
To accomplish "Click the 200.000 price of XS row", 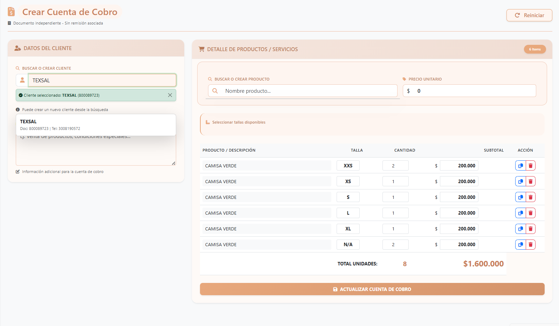I will (x=459, y=181).
